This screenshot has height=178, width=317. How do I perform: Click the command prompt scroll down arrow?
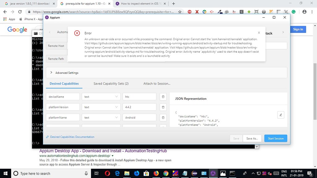coord(257,146)
